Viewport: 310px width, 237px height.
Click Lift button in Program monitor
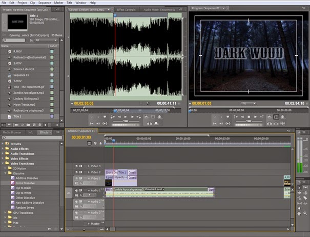coord(270,123)
